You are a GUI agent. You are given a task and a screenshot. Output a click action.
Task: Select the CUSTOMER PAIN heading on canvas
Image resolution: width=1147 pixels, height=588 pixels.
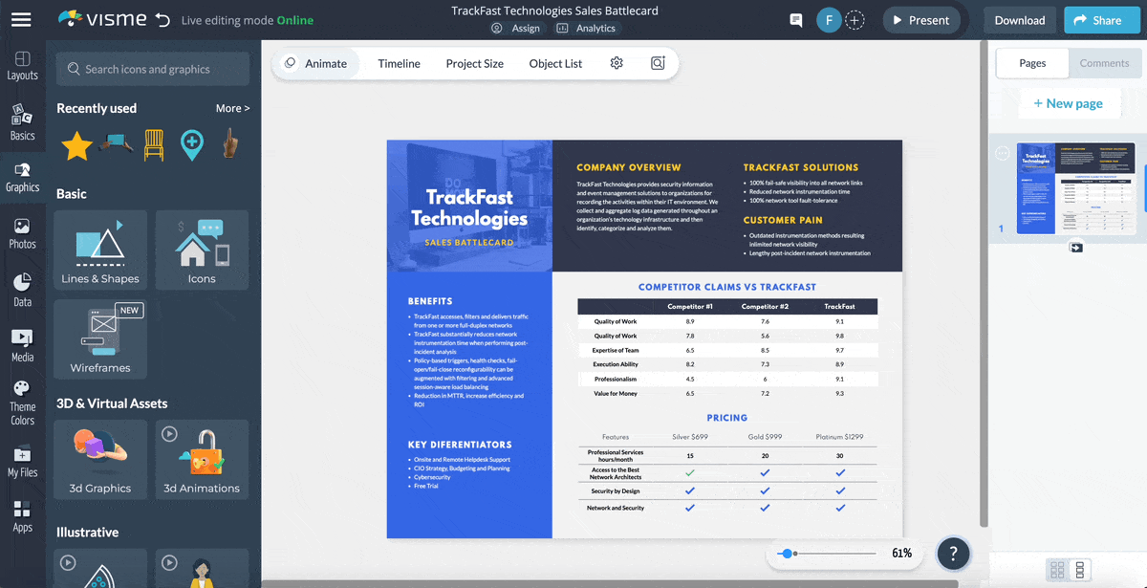click(x=783, y=220)
